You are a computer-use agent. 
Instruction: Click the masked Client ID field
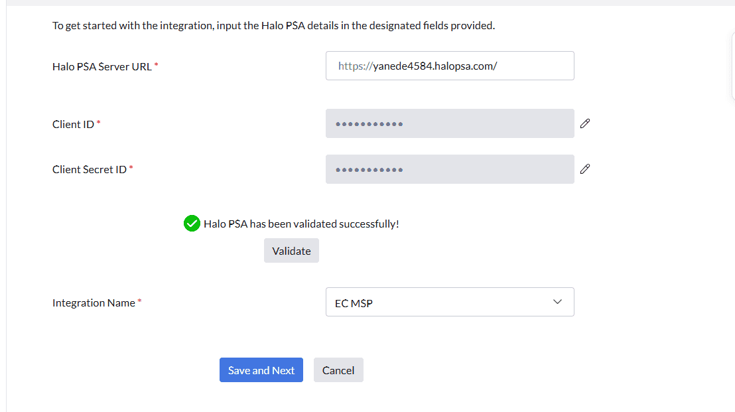pyautogui.click(x=449, y=124)
